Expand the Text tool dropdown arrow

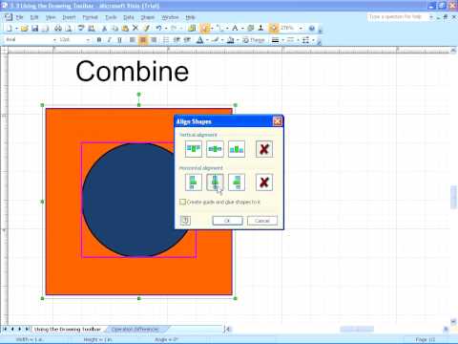coord(242,29)
